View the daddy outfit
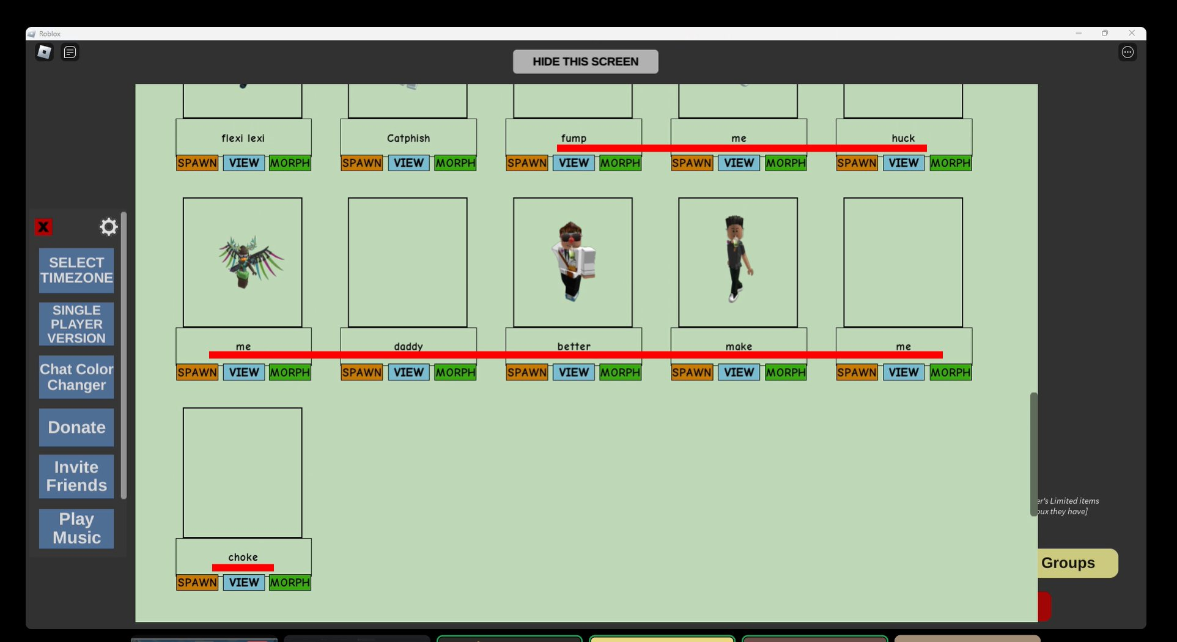The image size is (1177, 642). point(408,372)
